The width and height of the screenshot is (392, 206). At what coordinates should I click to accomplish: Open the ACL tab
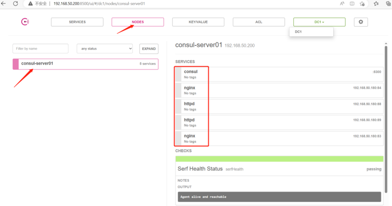coord(259,22)
